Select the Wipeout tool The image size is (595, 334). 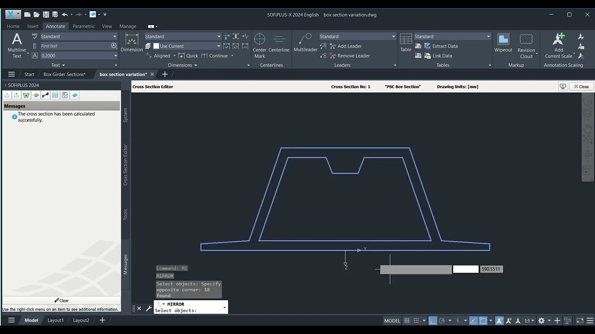point(503,43)
